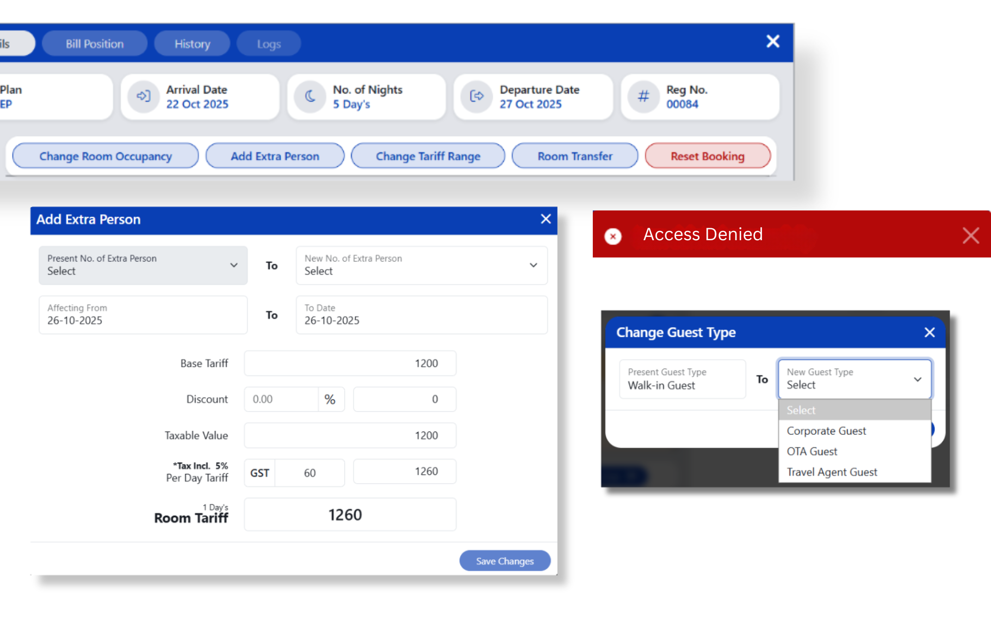Click the Discount percentage input field
The width and height of the screenshot is (991, 619).
[x=281, y=399]
